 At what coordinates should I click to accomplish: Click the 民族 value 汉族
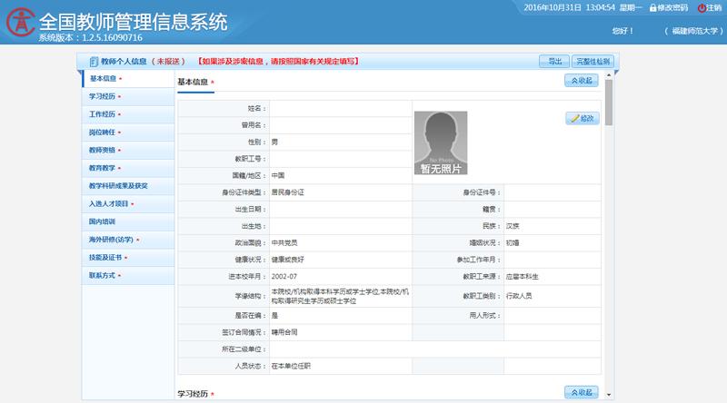tap(513, 226)
